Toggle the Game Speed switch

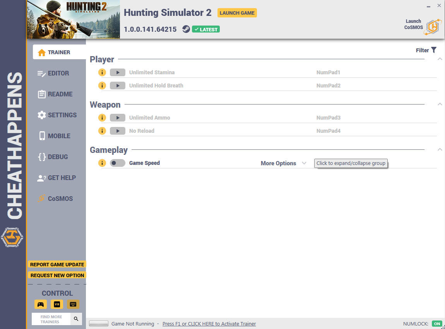click(118, 163)
